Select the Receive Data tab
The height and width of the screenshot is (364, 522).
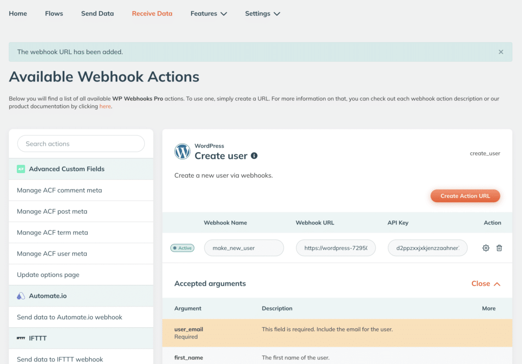(152, 14)
